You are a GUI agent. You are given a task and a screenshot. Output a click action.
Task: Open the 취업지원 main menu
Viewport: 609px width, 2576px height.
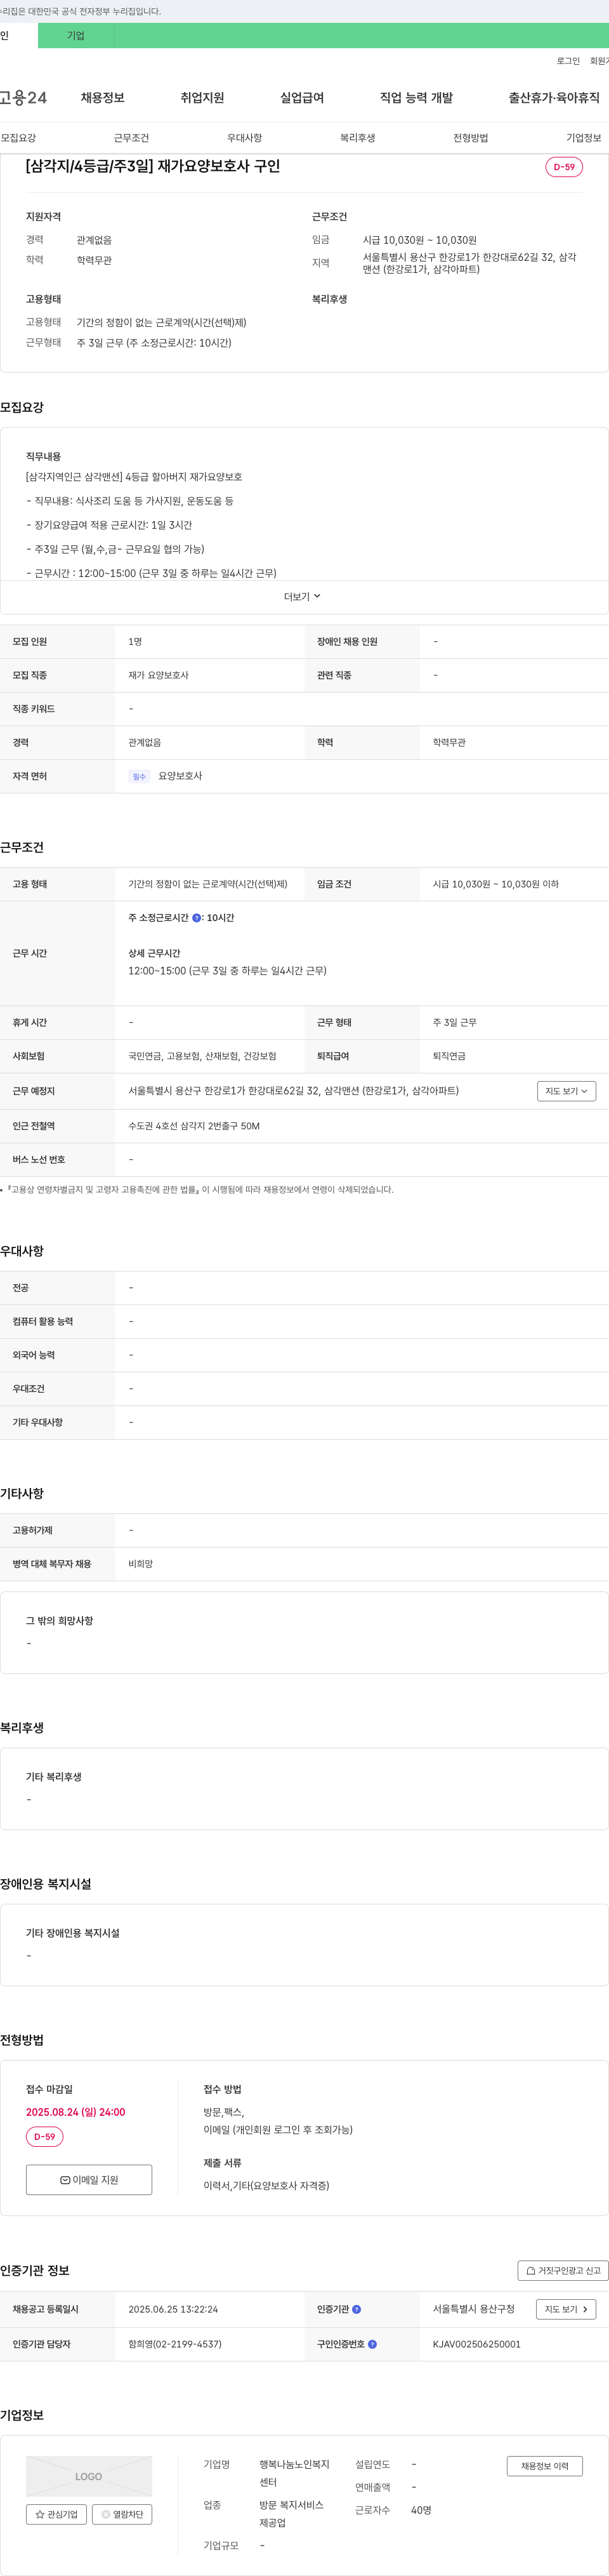click(202, 98)
